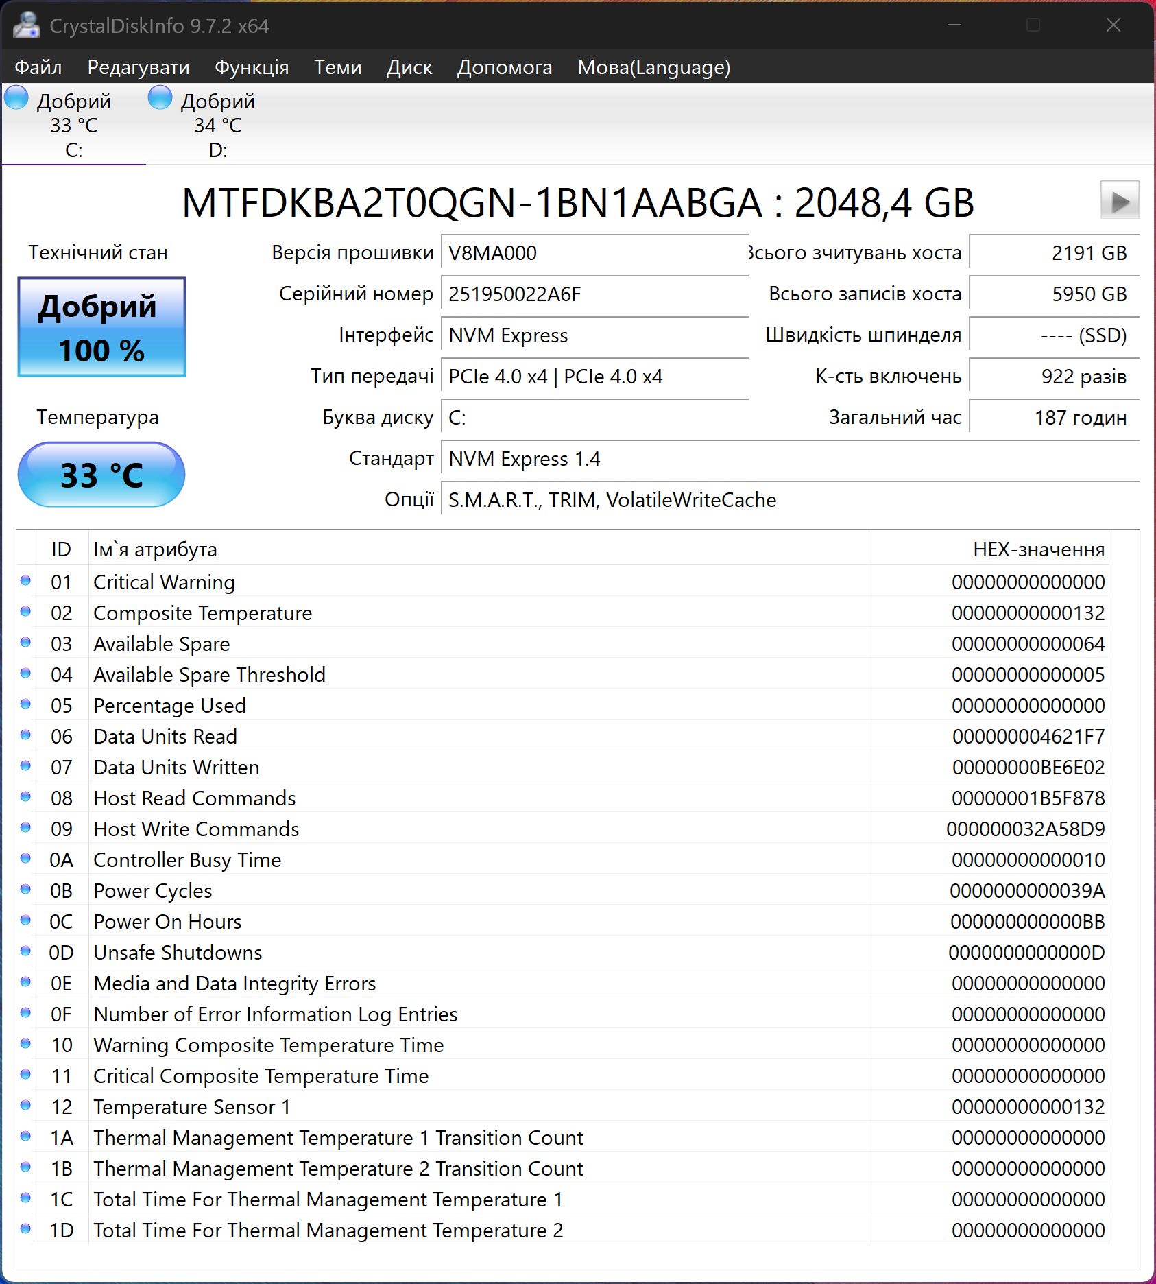Click status dot for Percentage Used row
The width and height of the screenshot is (1156, 1284).
point(25,704)
